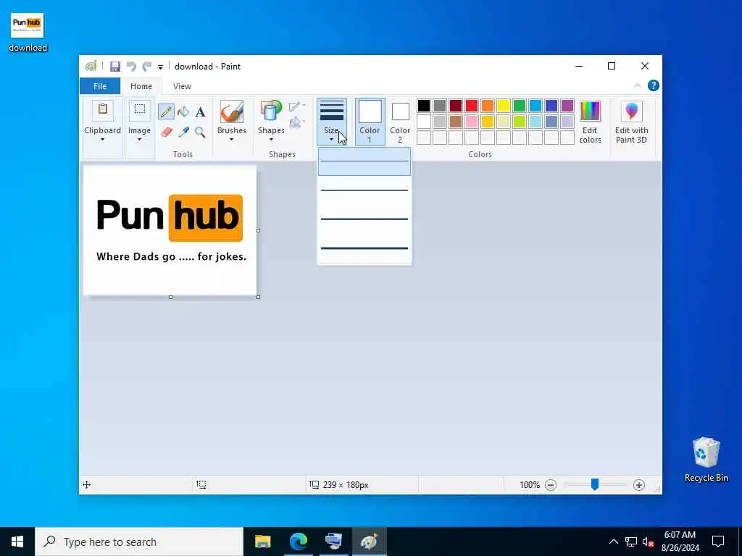Screen dimensions: 742x556
Task: Select the Pencil tool
Action: click(x=166, y=112)
